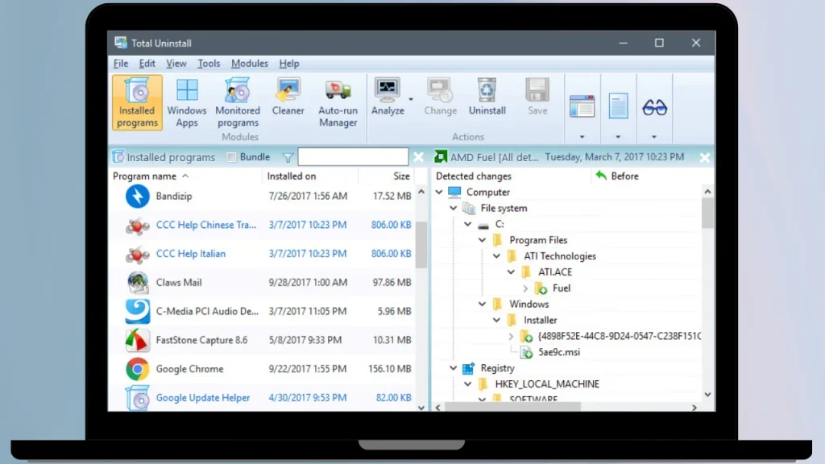Expand the {4898F52E-44C8... folder node
Image resolution: width=825 pixels, height=464 pixels.
(x=511, y=336)
